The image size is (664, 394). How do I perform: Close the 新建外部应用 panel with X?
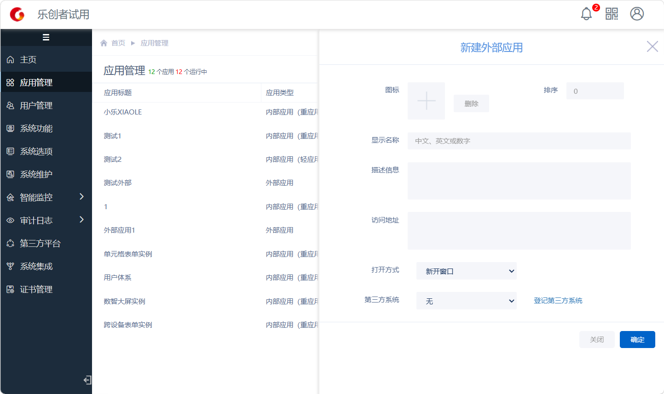pyautogui.click(x=652, y=46)
